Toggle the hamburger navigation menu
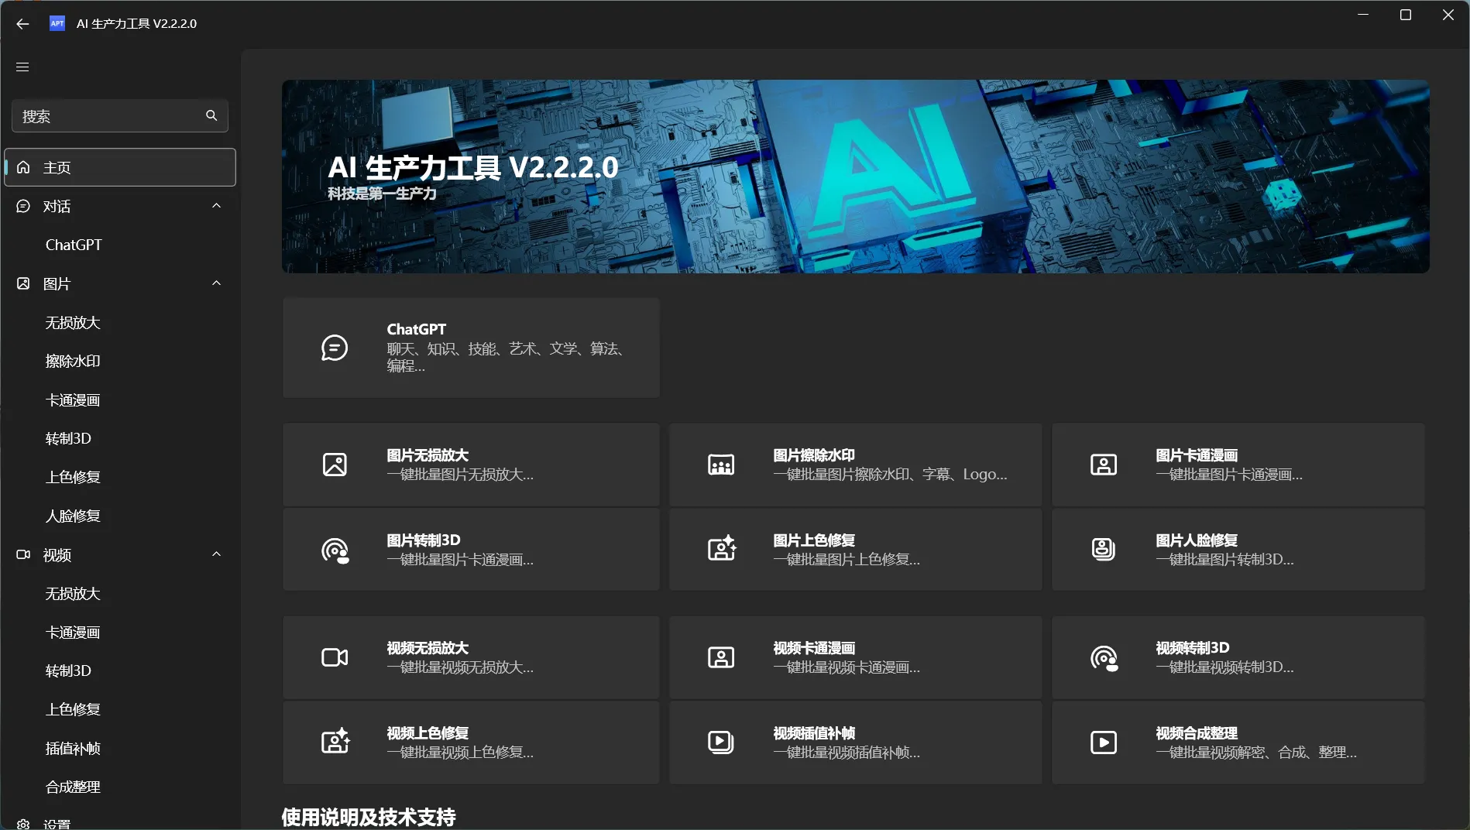The width and height of the screenshot is (1470, 830). point(22,67)
